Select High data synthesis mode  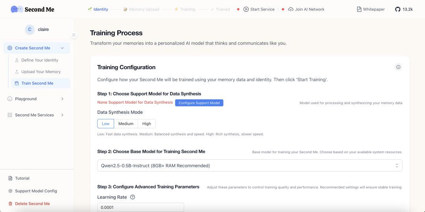pos(147,124)
